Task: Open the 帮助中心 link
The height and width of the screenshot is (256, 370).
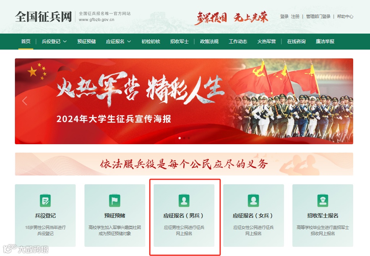Action: pyautogui.click(x=345, y=16)
